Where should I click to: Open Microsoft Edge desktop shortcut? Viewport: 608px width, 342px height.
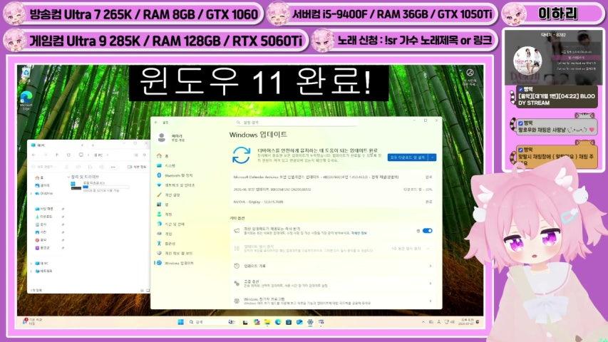coord(26,100)
